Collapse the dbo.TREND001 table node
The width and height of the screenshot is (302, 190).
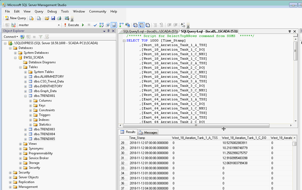(x=25, y=96)
